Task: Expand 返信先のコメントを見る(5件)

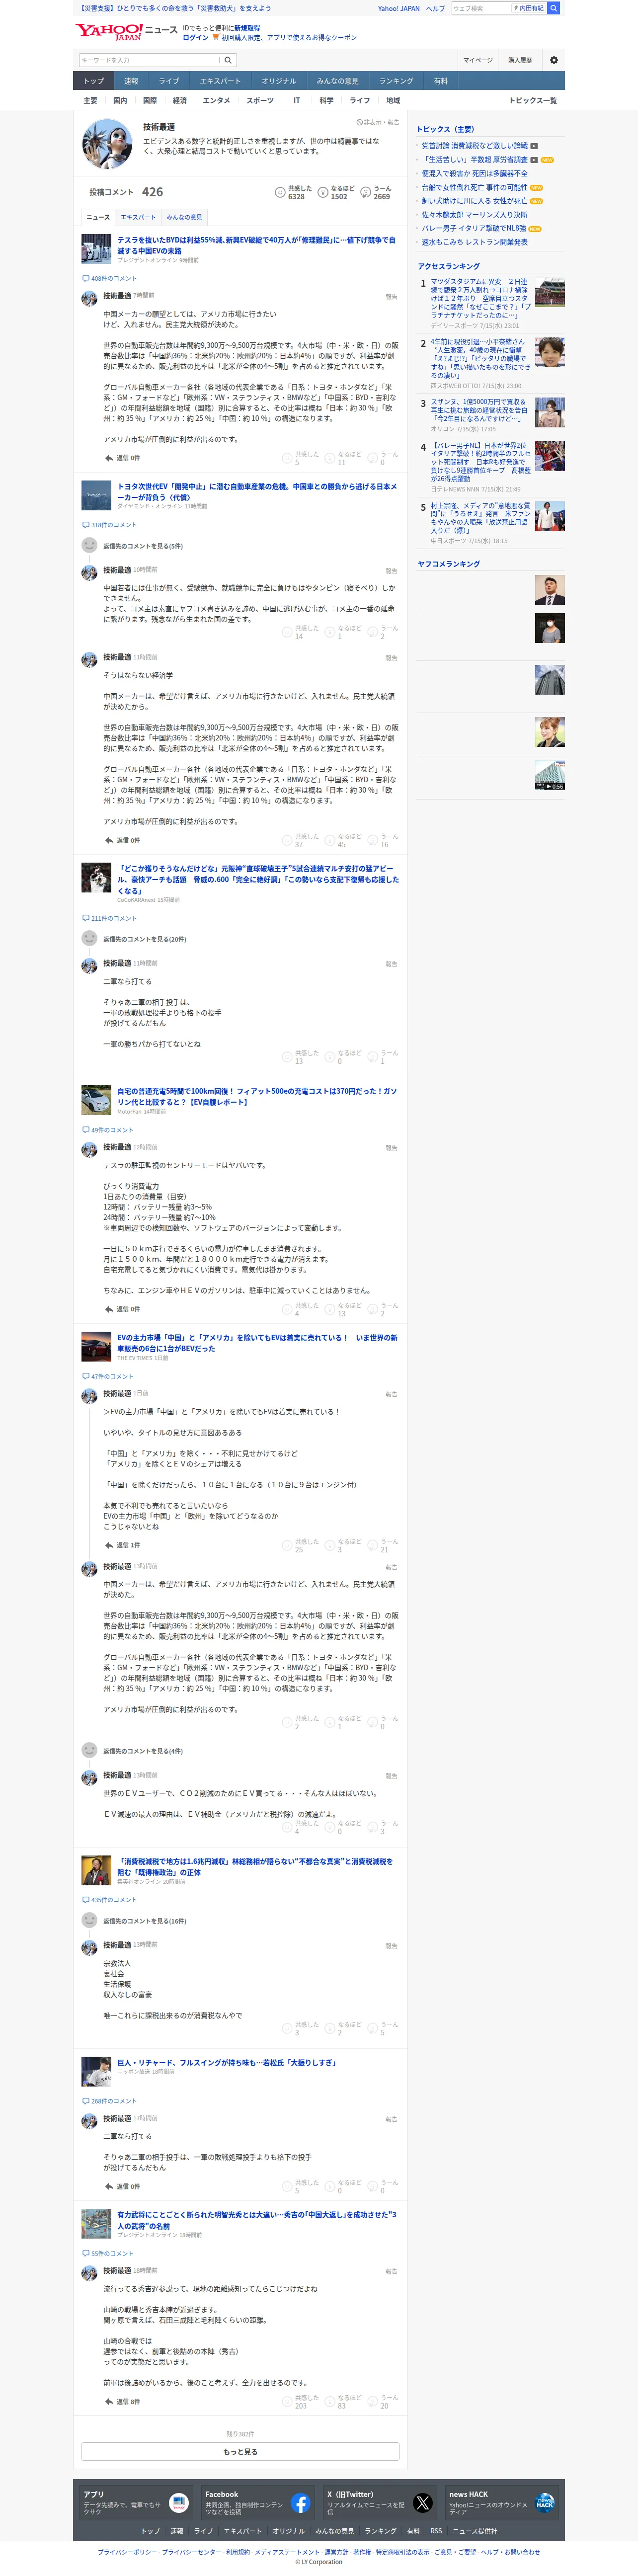Action: (142, 546)
